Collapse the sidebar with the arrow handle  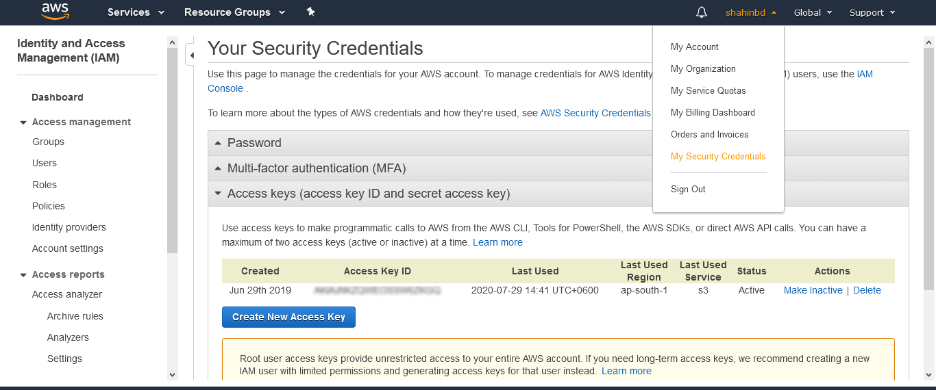point(191,55)
